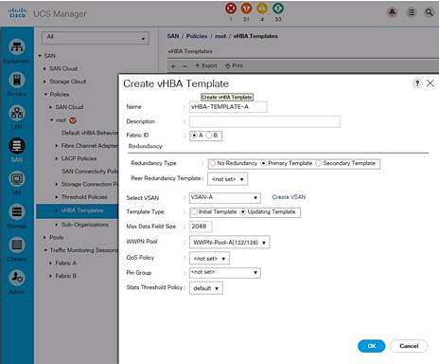Open the Servers navigation icon
Viewport: 439px width, 364px height.
tap(17, 80)
